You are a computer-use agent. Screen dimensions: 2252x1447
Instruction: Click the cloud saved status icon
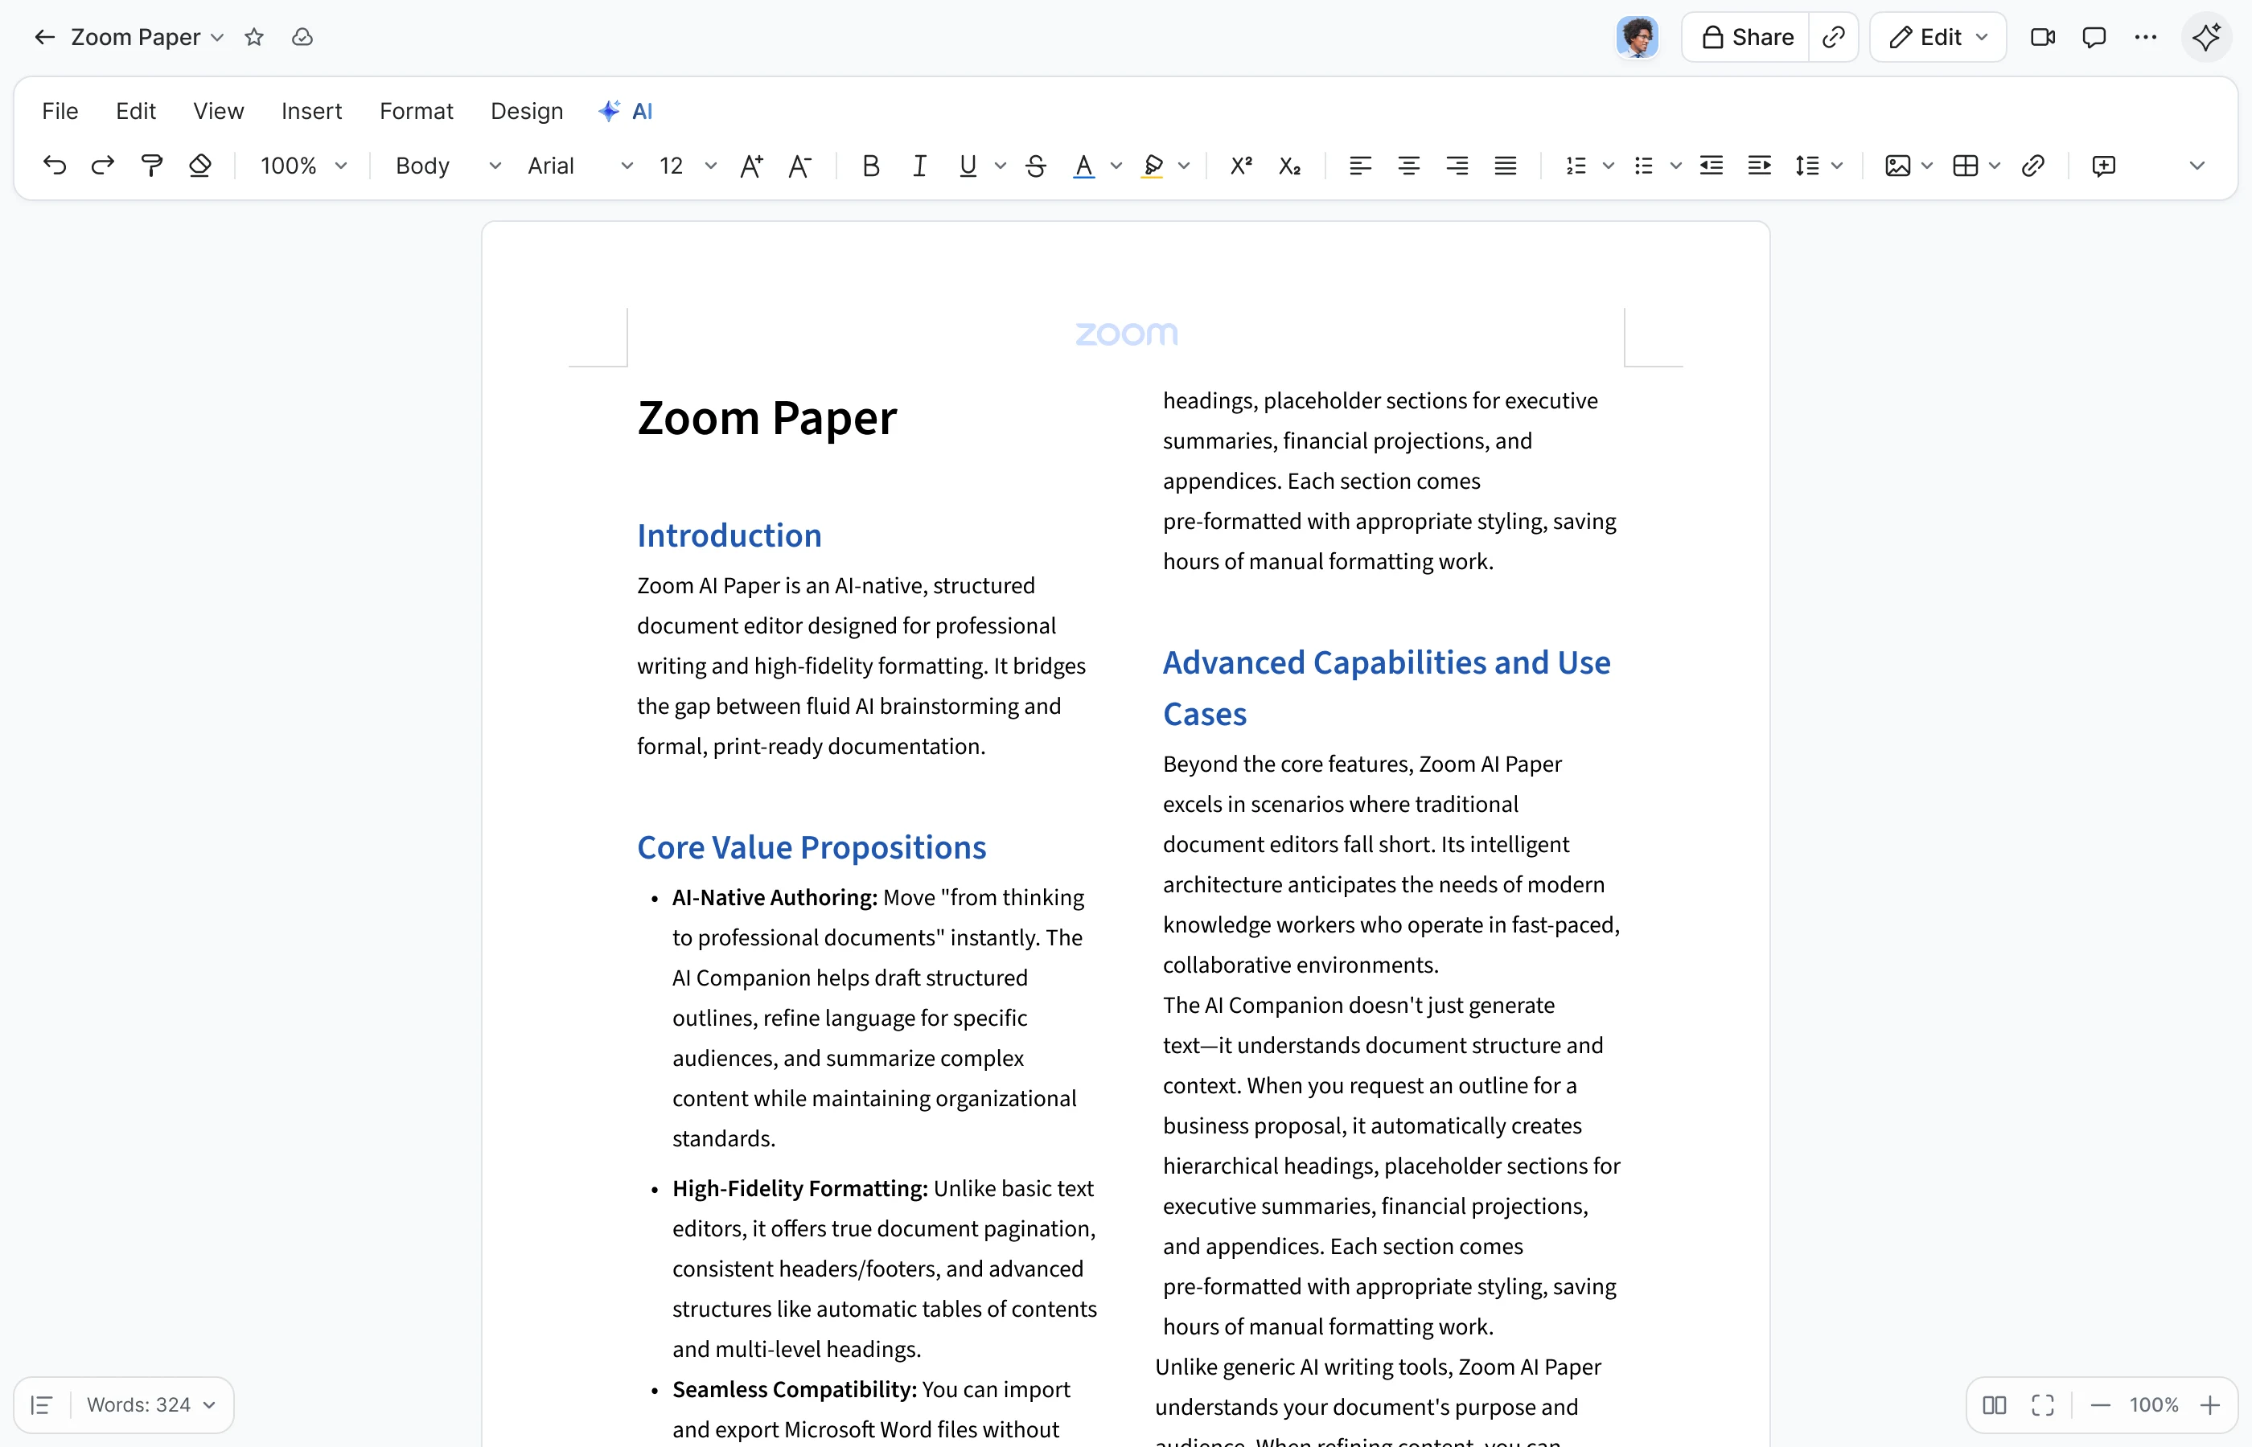coord(302,37)
